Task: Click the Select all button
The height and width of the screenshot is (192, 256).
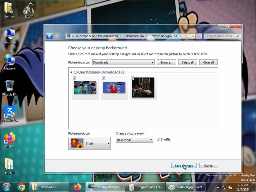Action: click(187, 62)
